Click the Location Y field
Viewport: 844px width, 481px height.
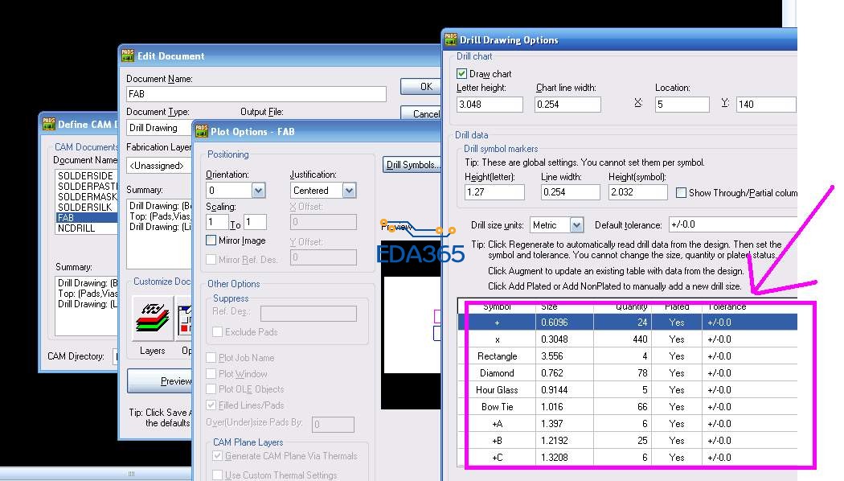(x=766, y=104)
